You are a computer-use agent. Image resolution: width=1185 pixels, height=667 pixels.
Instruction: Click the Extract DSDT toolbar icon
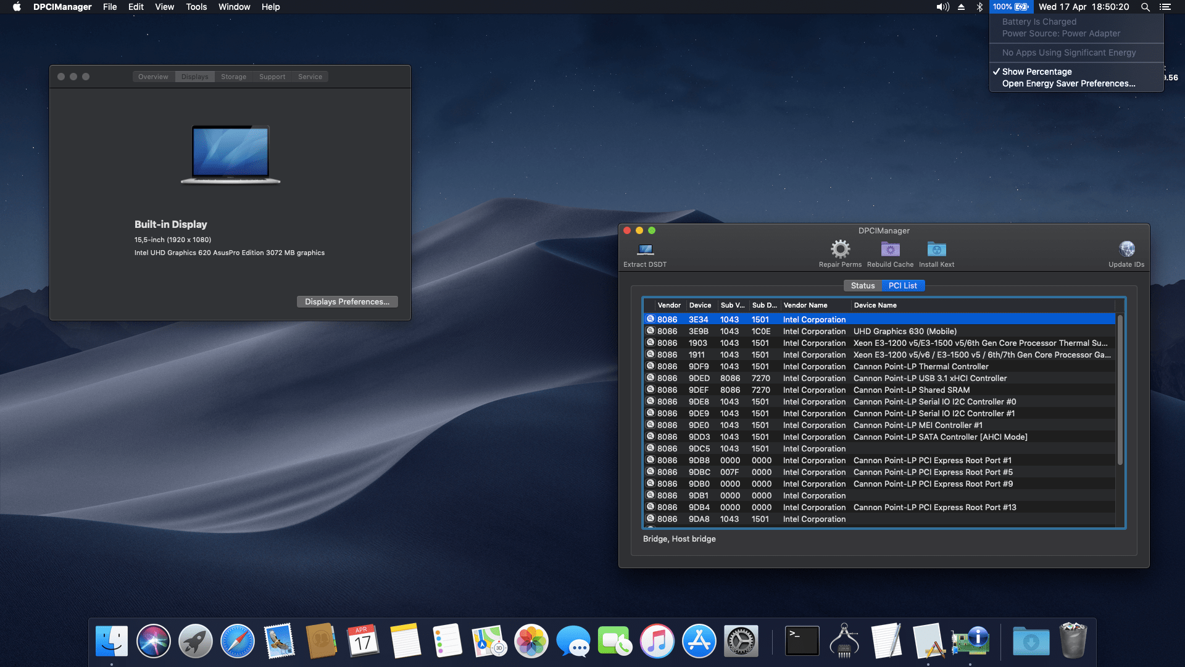645,250
